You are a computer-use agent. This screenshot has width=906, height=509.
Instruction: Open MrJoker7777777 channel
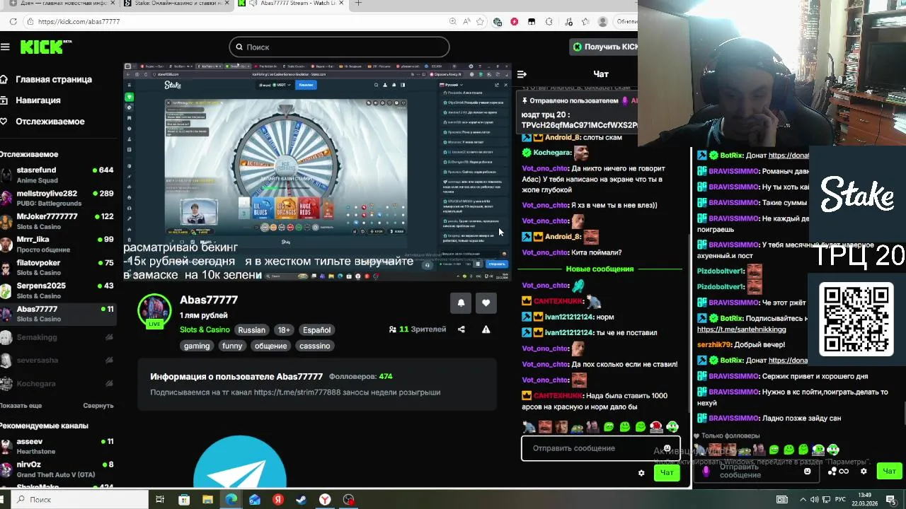pyautogui.click(x=57, y=221)
